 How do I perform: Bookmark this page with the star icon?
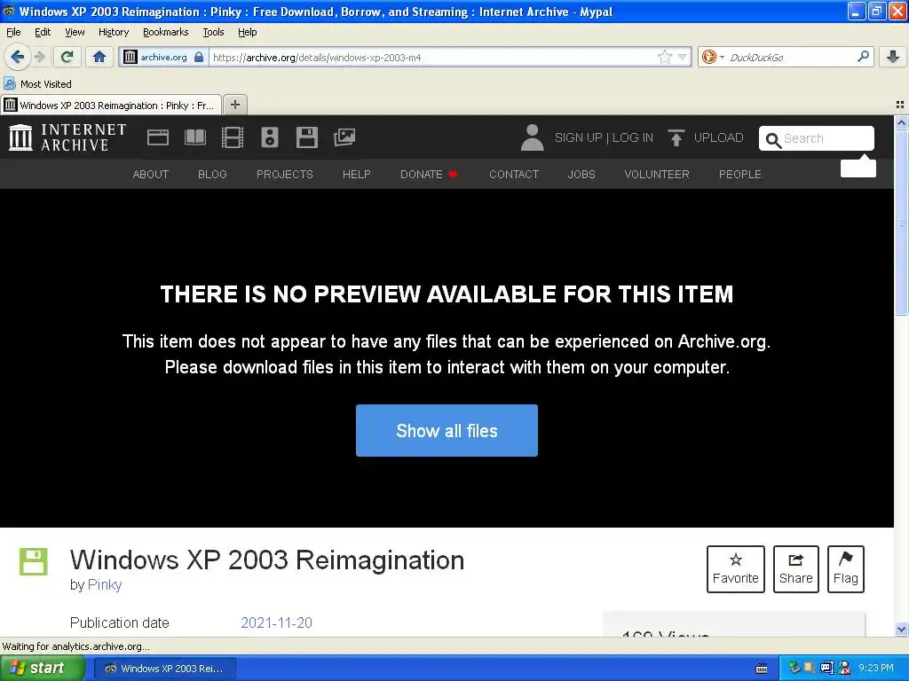[664, 57]
